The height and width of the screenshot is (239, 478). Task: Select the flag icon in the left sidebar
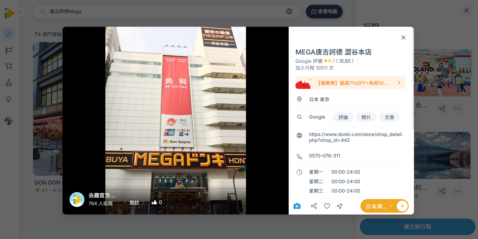click(x=9, y=50)
